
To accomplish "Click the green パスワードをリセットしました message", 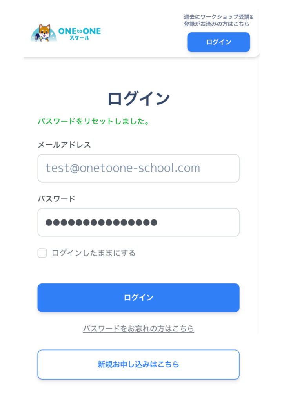I will click(93, 122).
